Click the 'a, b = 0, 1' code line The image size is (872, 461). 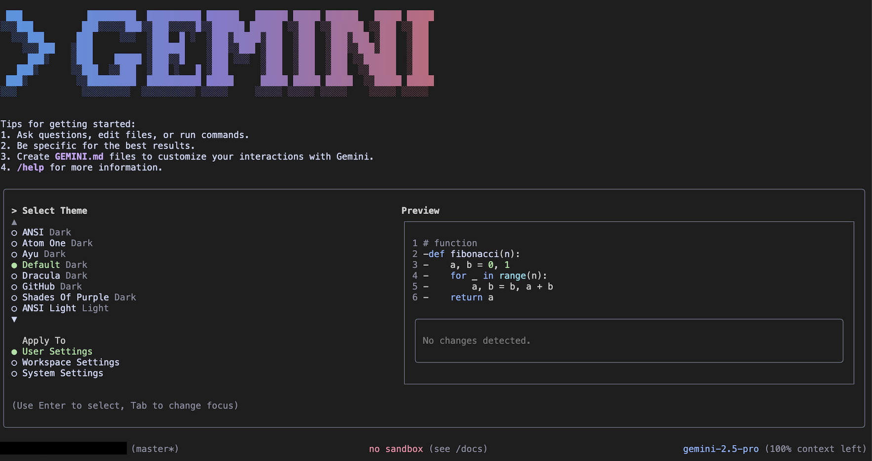(x=479, y=265)
